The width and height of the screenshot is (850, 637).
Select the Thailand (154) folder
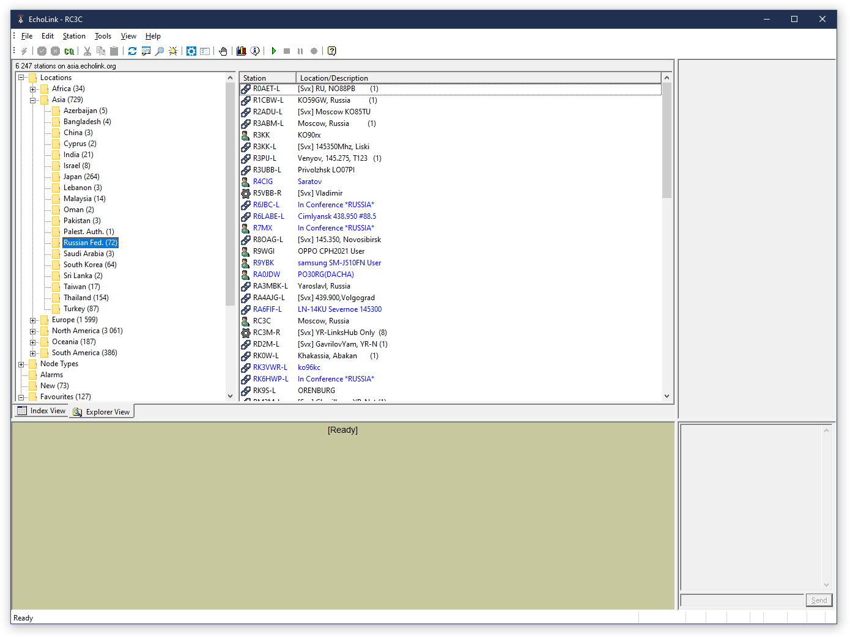pos(86,298)
